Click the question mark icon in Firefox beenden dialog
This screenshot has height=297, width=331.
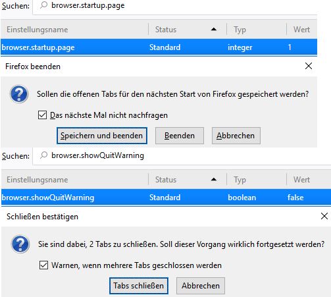coord(19,94)
